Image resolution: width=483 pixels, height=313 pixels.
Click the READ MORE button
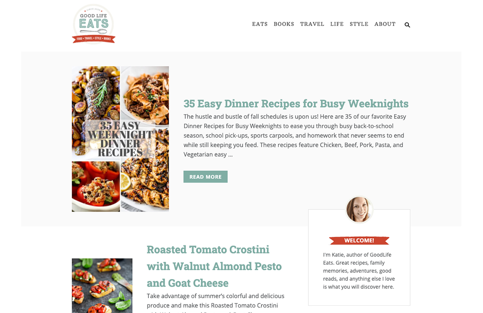click(205, 177)
